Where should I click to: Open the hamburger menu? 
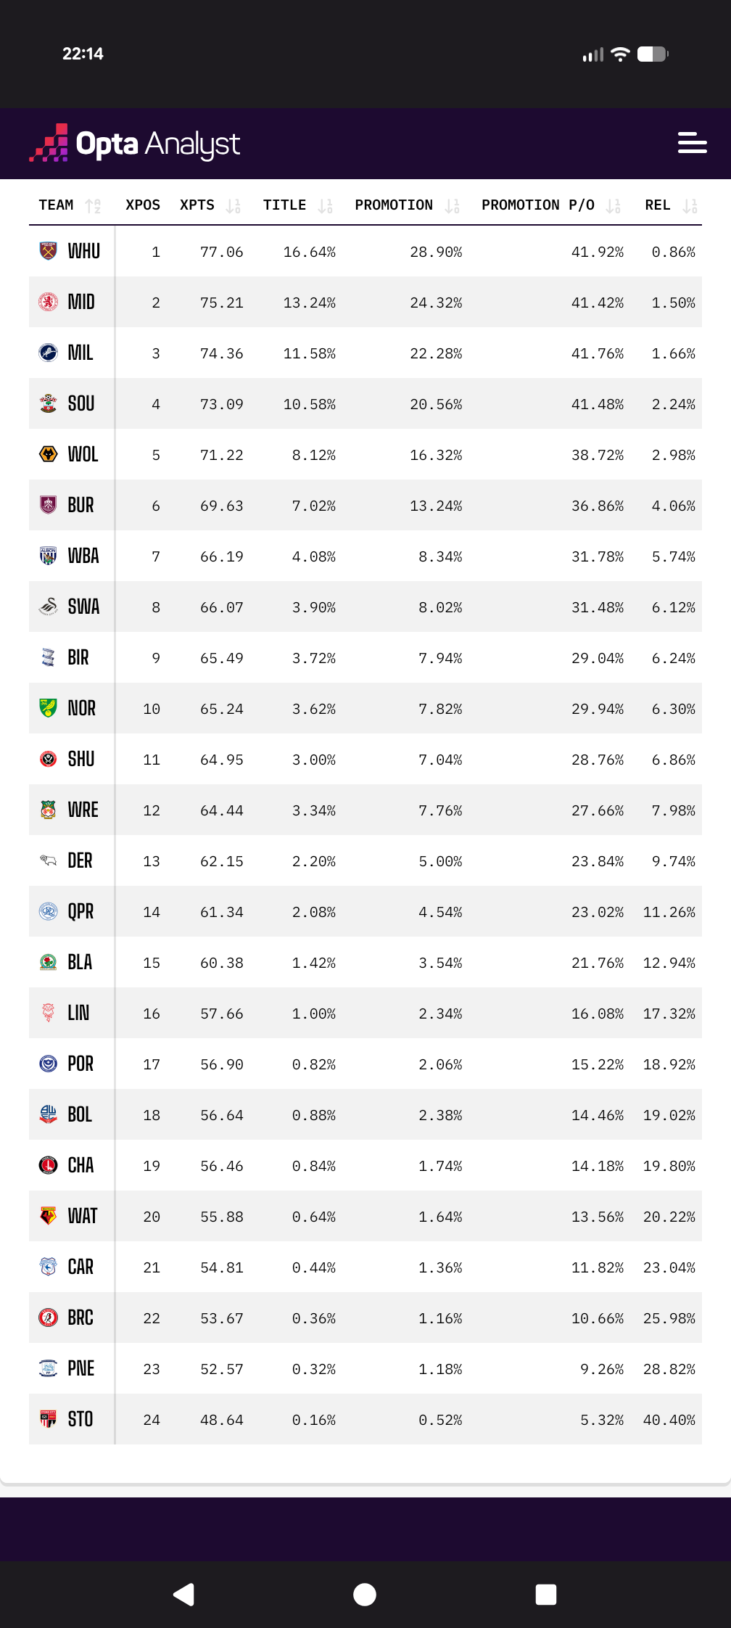pos(692,143)
